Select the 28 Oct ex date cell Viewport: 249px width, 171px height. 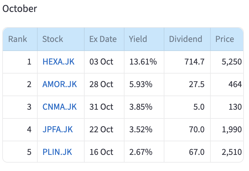pyautogui.click(x=101, y=84)
